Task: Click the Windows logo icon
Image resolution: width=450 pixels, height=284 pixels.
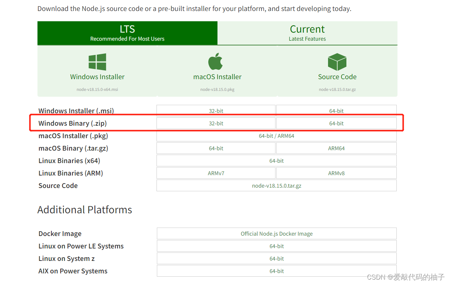Action: tap(97, 62)
